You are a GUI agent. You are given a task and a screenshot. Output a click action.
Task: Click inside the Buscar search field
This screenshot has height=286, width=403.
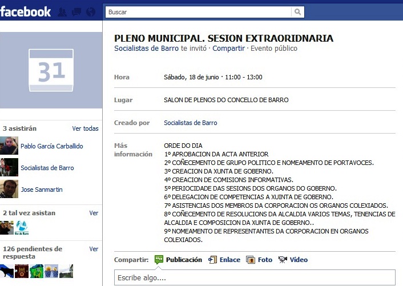click(198, 11)
